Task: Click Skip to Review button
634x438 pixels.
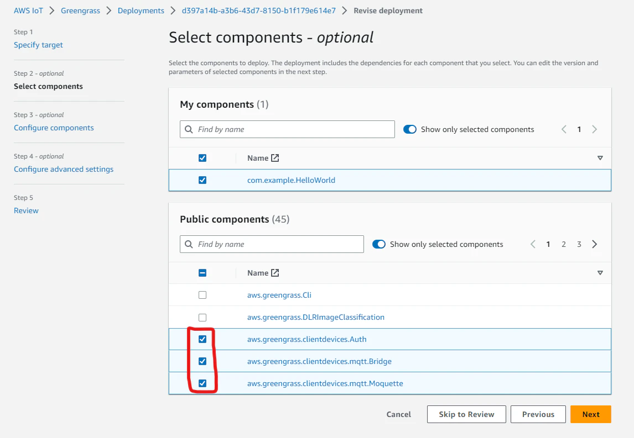Action: [x=466, y=414]
